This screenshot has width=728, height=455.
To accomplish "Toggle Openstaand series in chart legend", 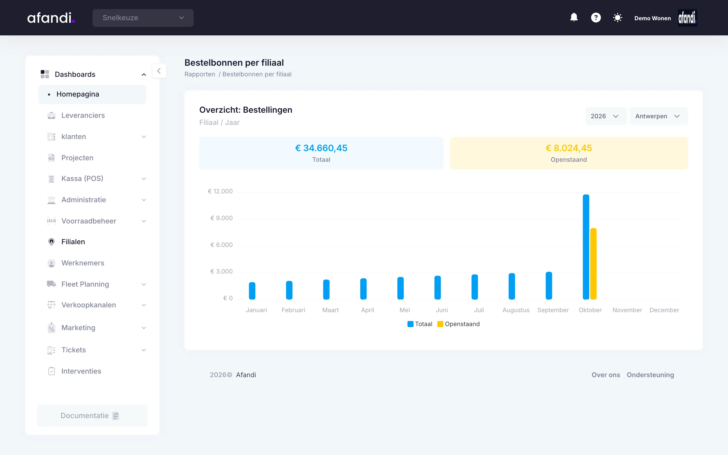I will pyautogui.click(x=458, y=324).
